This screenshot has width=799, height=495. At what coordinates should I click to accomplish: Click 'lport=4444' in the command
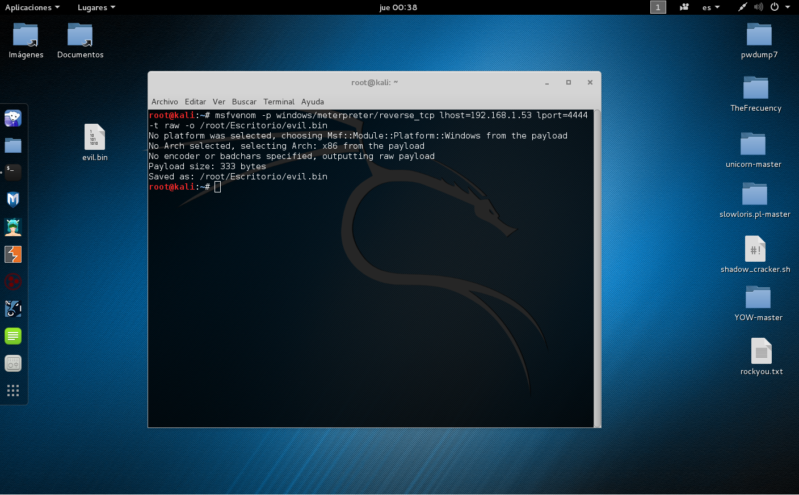[x=562, y=115]
